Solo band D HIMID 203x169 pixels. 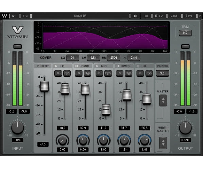120,73
